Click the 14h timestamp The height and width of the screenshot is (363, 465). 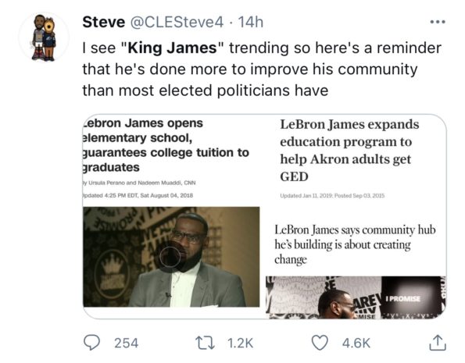tap(251, 22)
